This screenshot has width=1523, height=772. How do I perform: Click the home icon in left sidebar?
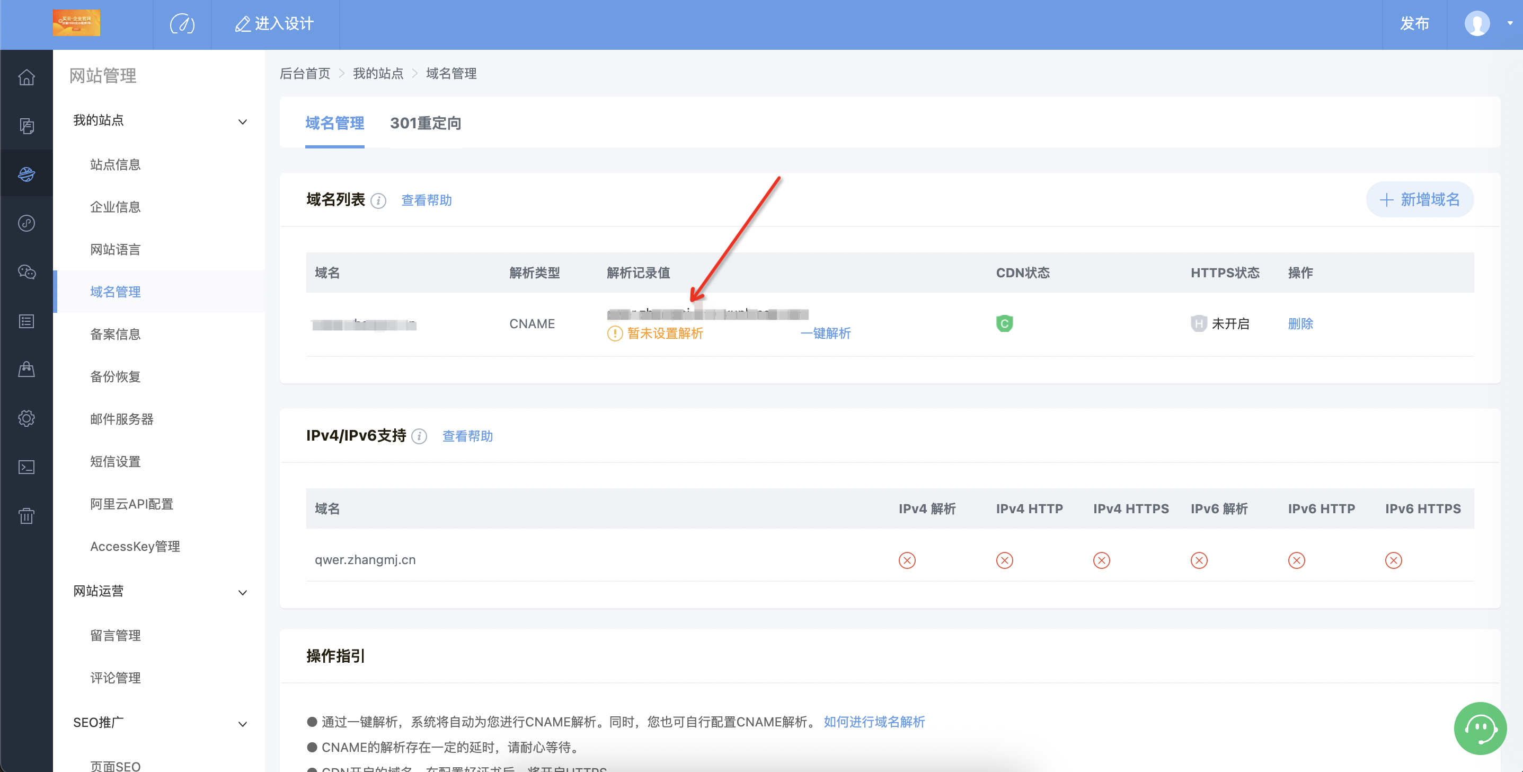click(x=26, y=77)
